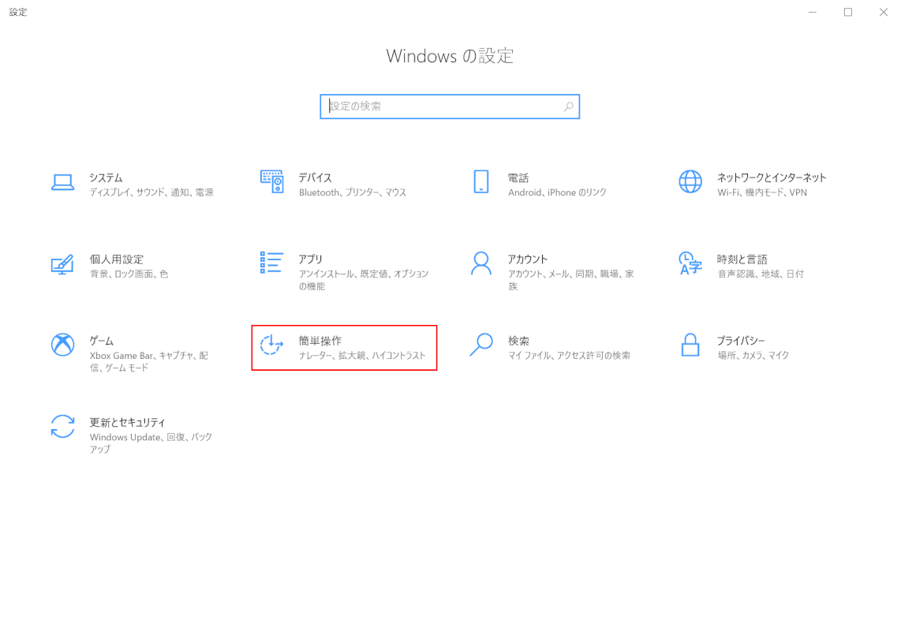
Task: Select the プライバシー category title
Action: coord(741,341)
